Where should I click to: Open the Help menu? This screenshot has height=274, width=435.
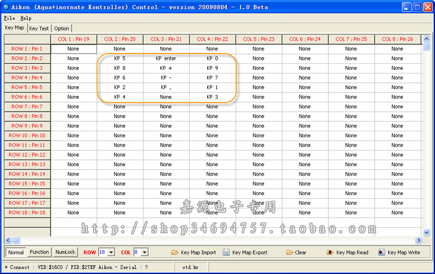[26, 18]
